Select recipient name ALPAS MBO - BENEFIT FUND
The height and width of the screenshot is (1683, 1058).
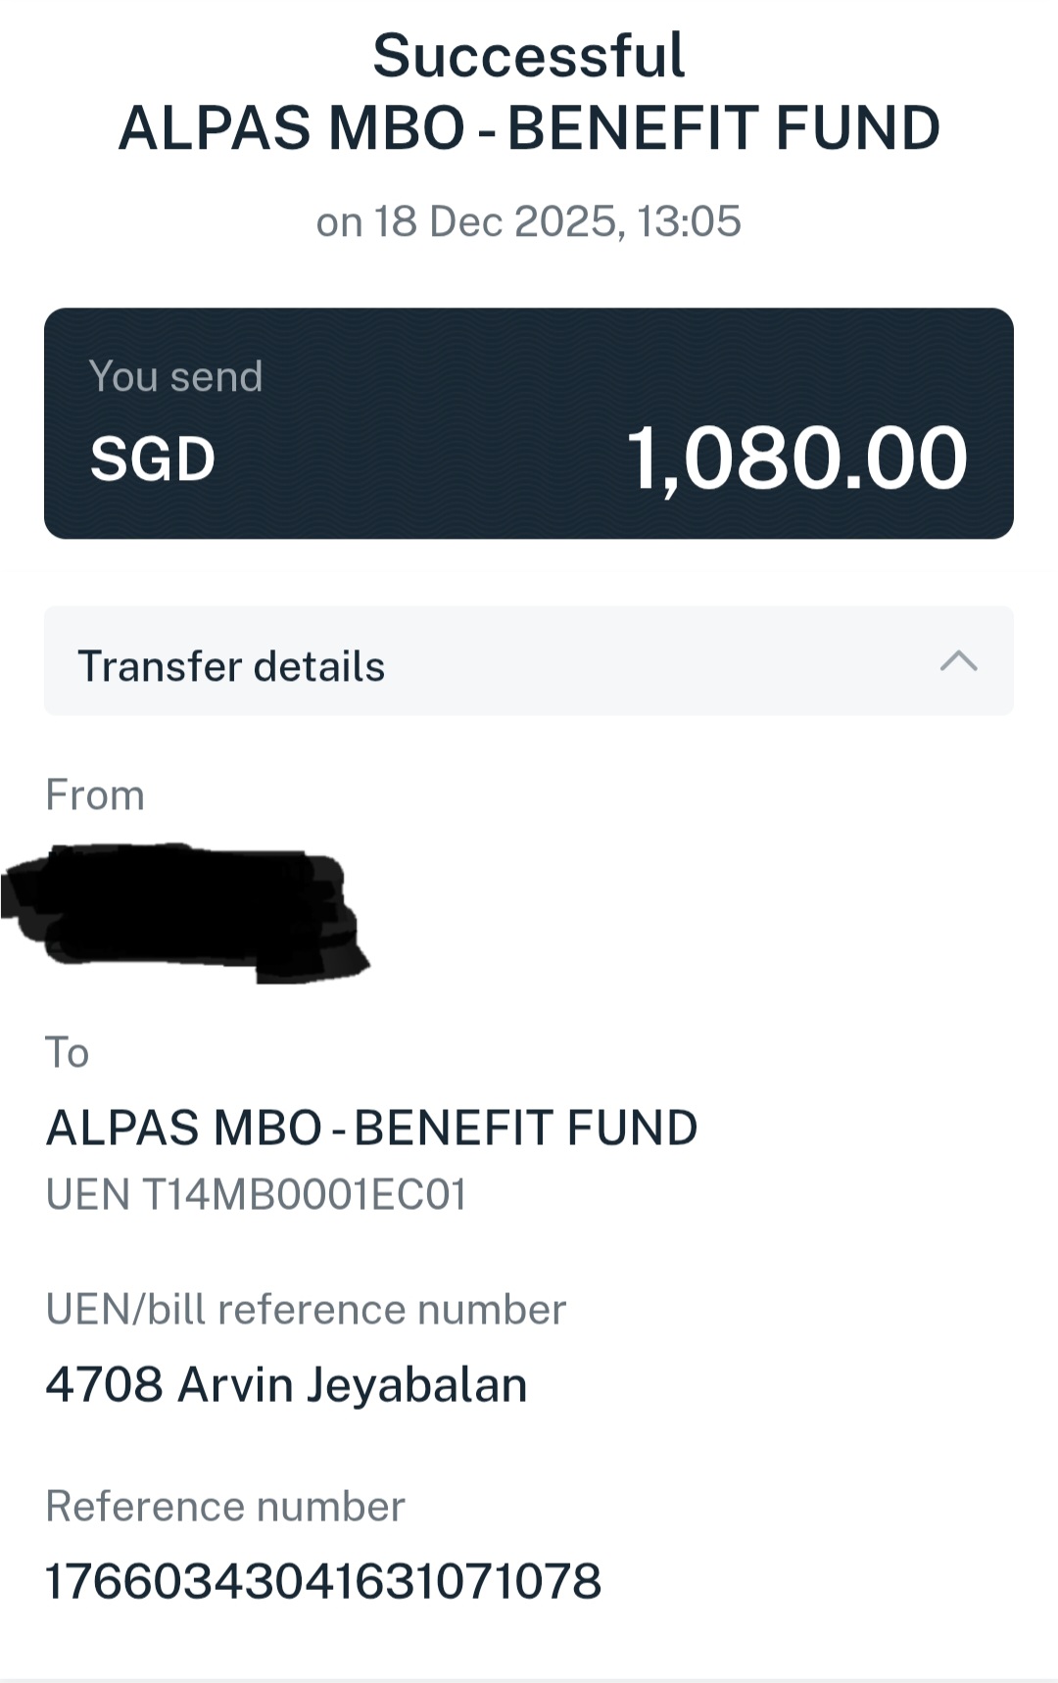tap(372, 1128)
